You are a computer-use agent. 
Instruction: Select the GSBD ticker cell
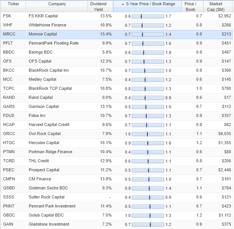coord(13,188)
